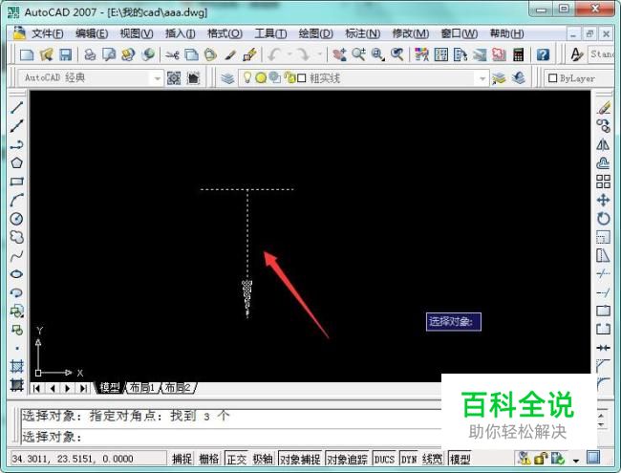Click the Mirror modify tool
The image size is (621, 473).
[x=603, y=144]
